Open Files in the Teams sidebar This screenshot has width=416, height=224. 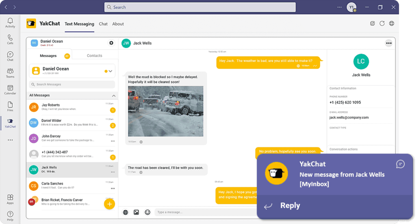(x=10, y=107)
